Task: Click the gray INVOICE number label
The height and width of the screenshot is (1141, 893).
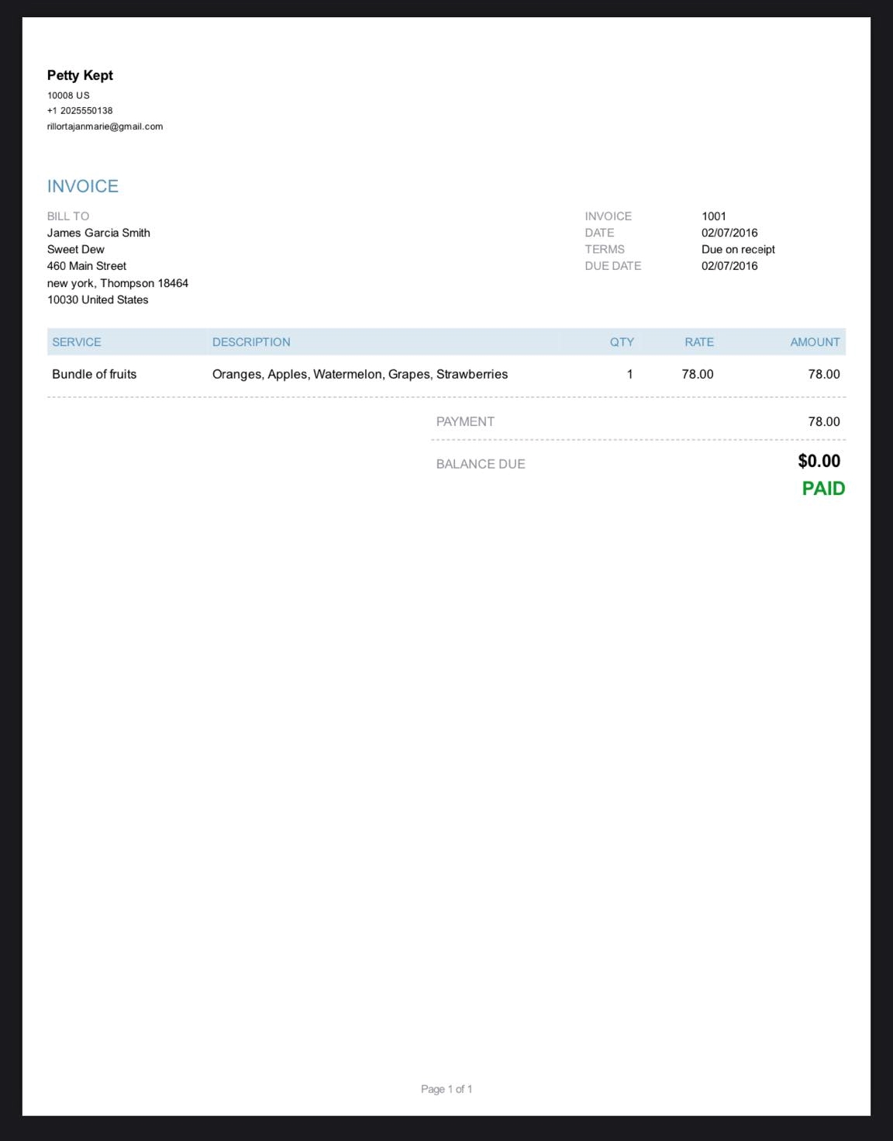Action: coord(609,216)
